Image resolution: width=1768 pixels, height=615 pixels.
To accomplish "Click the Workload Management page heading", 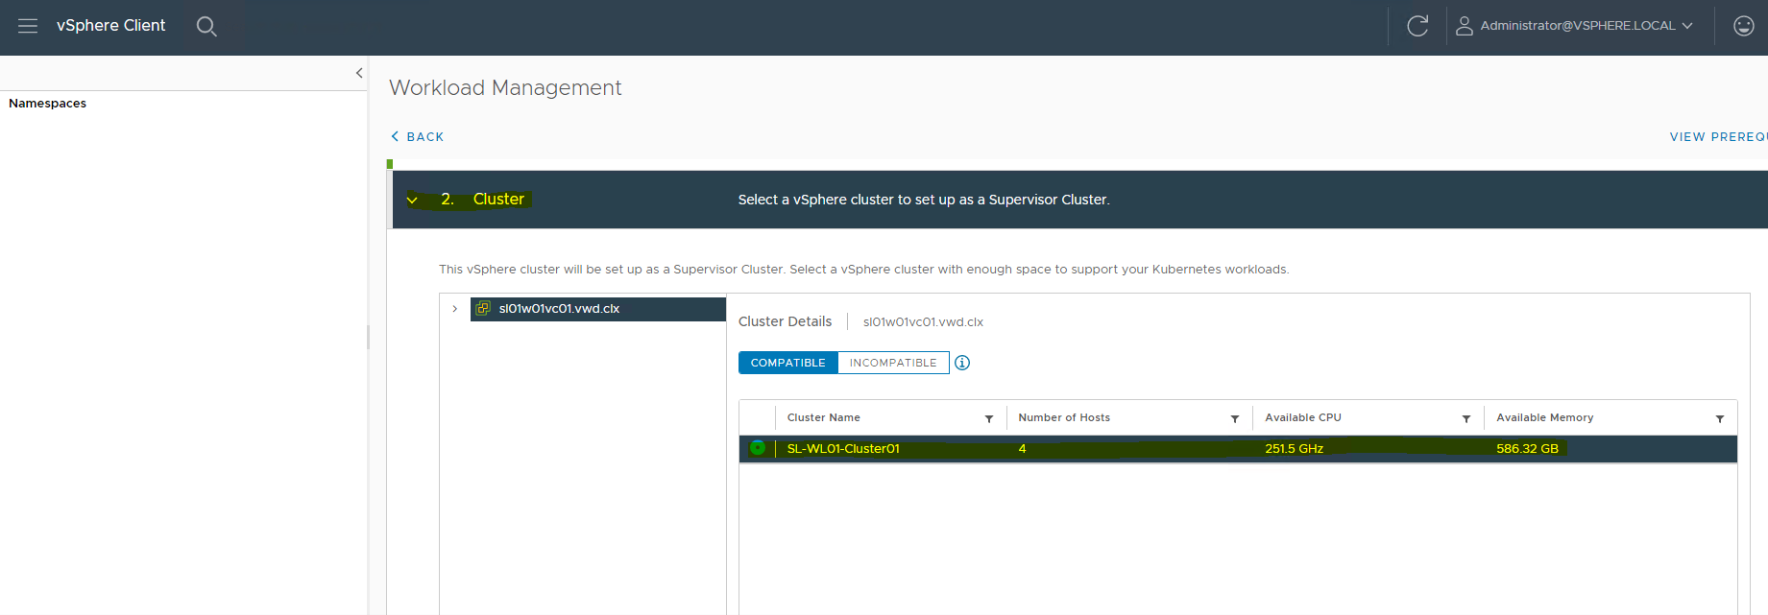I will click(505, 87).
